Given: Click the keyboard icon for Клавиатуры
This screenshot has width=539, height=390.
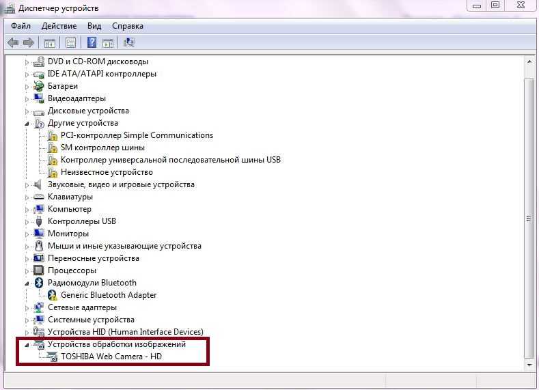Looking at the screenshot, I should pos(39,197).
